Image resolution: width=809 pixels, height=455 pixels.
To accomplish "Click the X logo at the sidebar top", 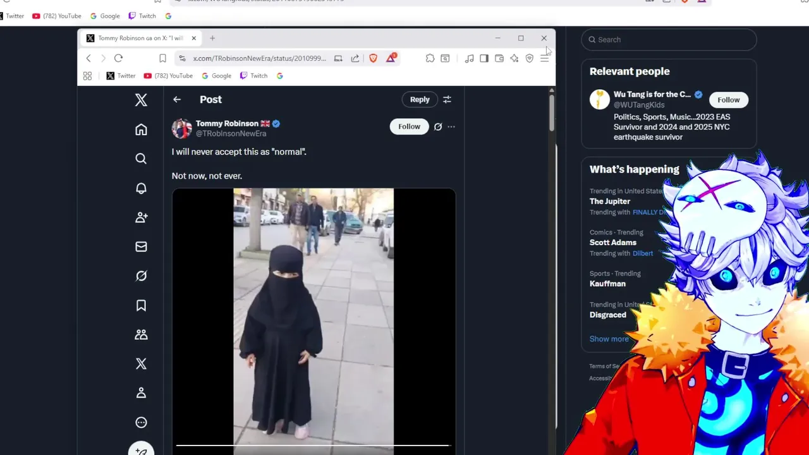I will (x=141, y=100).
